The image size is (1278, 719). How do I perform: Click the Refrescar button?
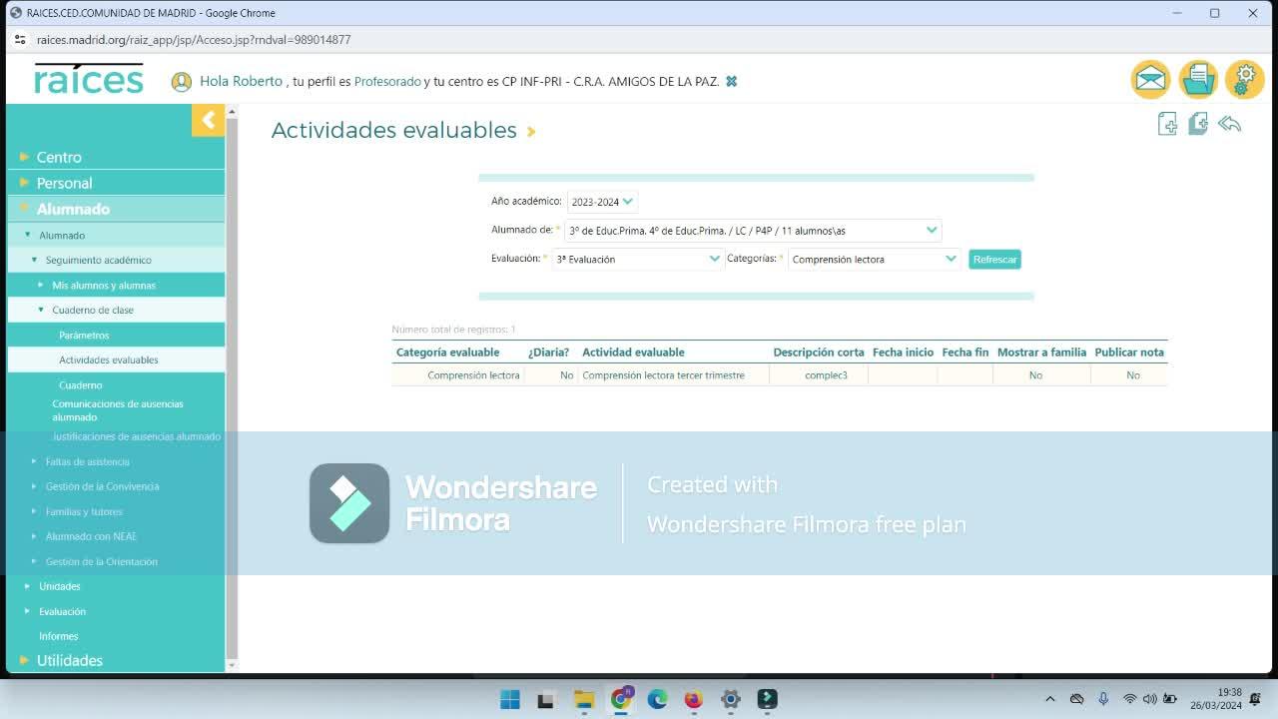[994, 260]
